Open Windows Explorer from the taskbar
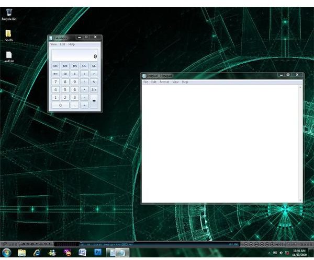The height and width of the screenshot is (260, 314). point(21,253)
